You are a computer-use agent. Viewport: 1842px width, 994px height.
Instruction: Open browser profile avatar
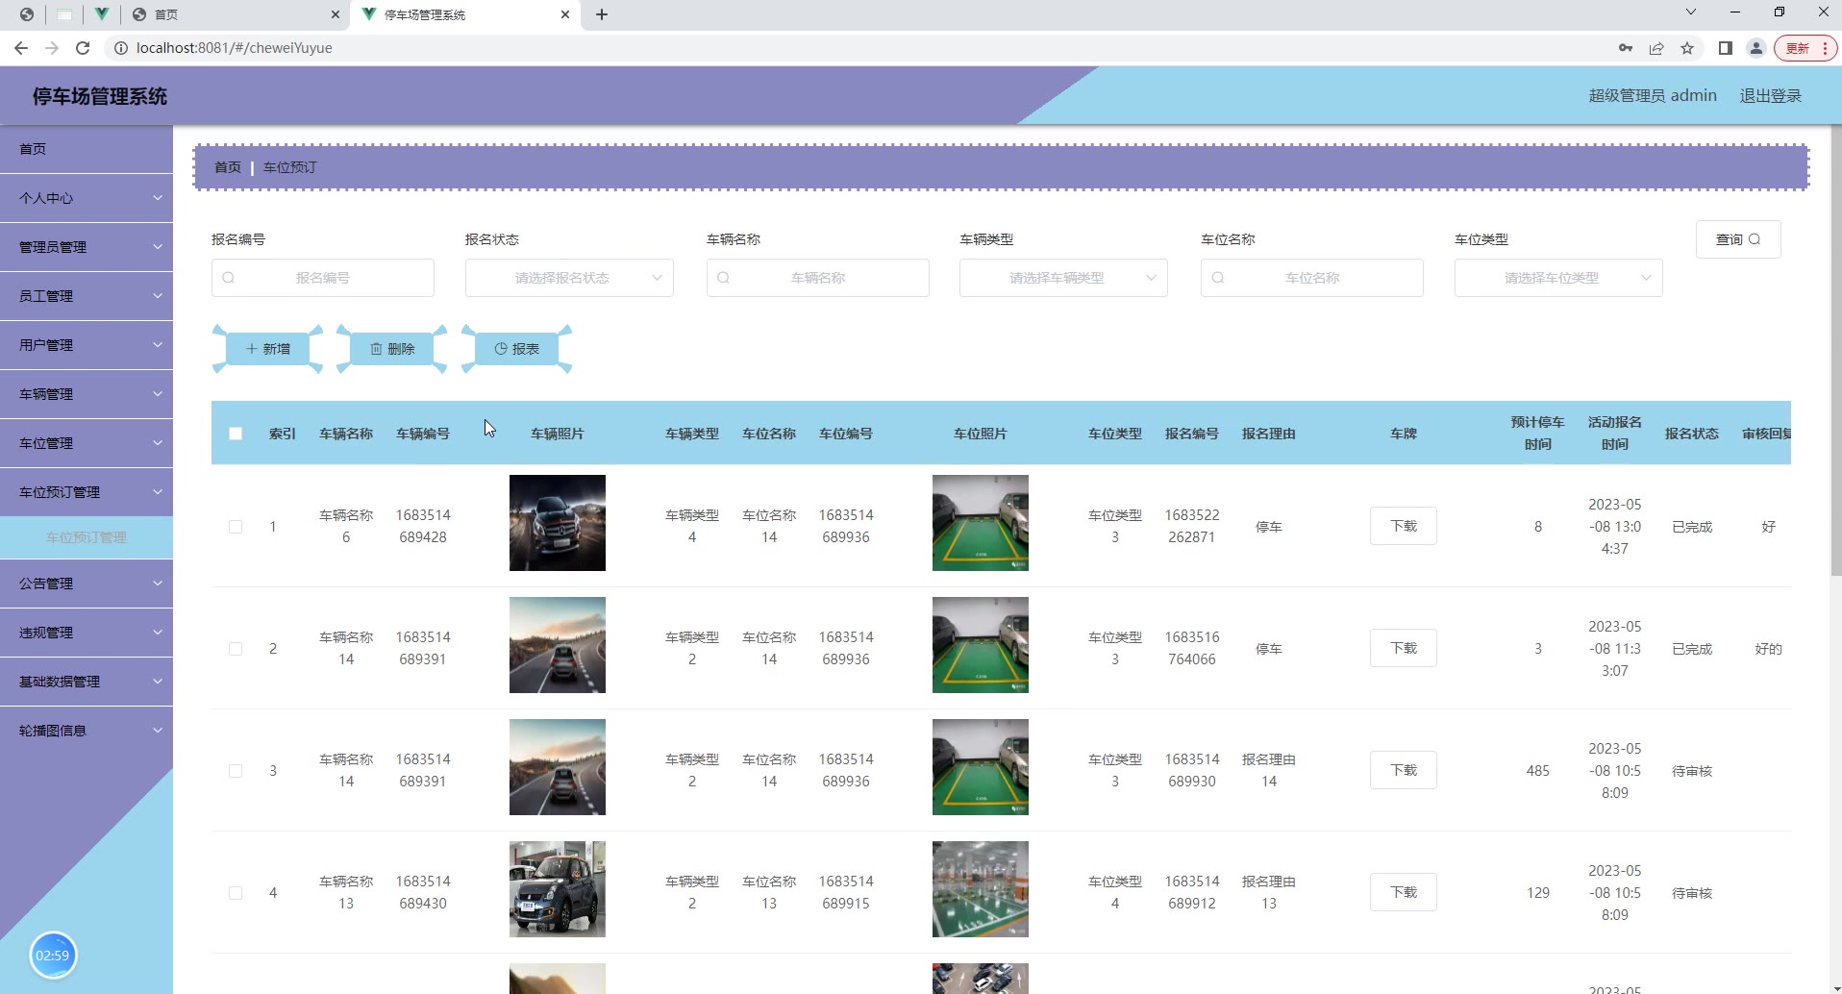[1756, 48]
